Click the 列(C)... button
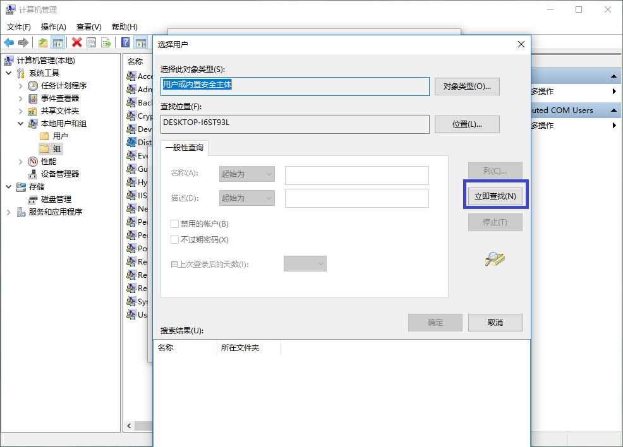623x447 pixels. [x=495, y=170]
